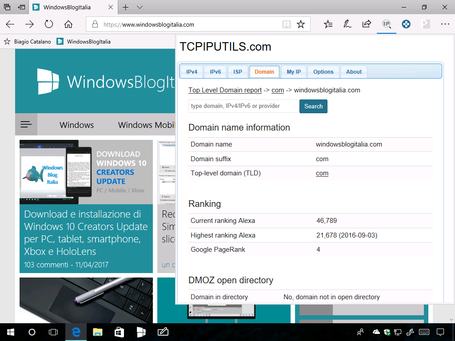
Task: Click the Edge icon in taskbar
Action: tap(76, 332)
